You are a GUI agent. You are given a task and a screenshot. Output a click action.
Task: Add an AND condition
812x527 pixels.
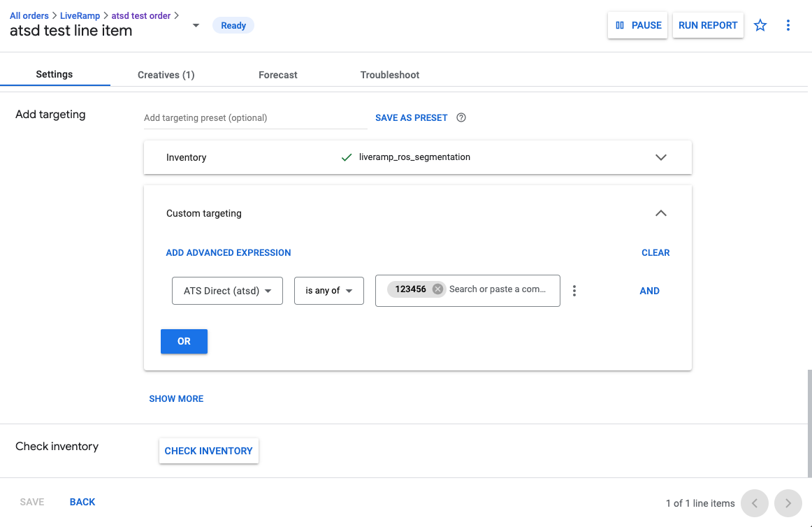[x=649, y=291]
